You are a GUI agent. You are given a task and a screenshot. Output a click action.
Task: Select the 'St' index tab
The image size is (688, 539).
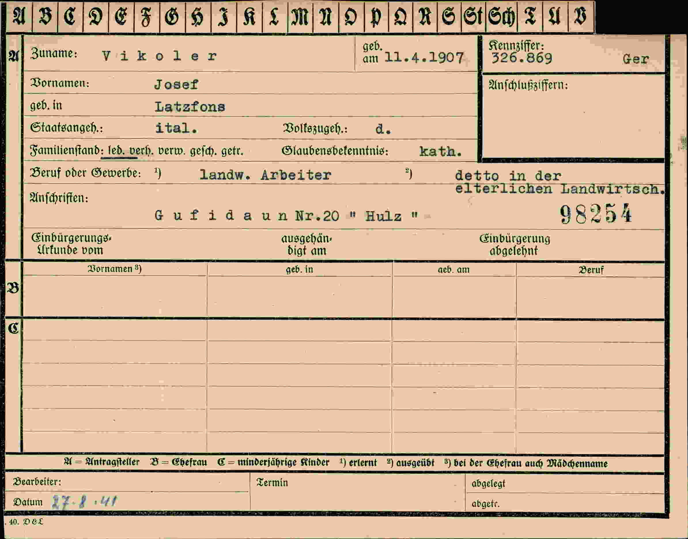pyautogui.click(x=473, y=17)
